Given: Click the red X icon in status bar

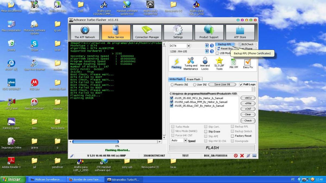Looking at the screenshot, I should click(x=242, y=156).
